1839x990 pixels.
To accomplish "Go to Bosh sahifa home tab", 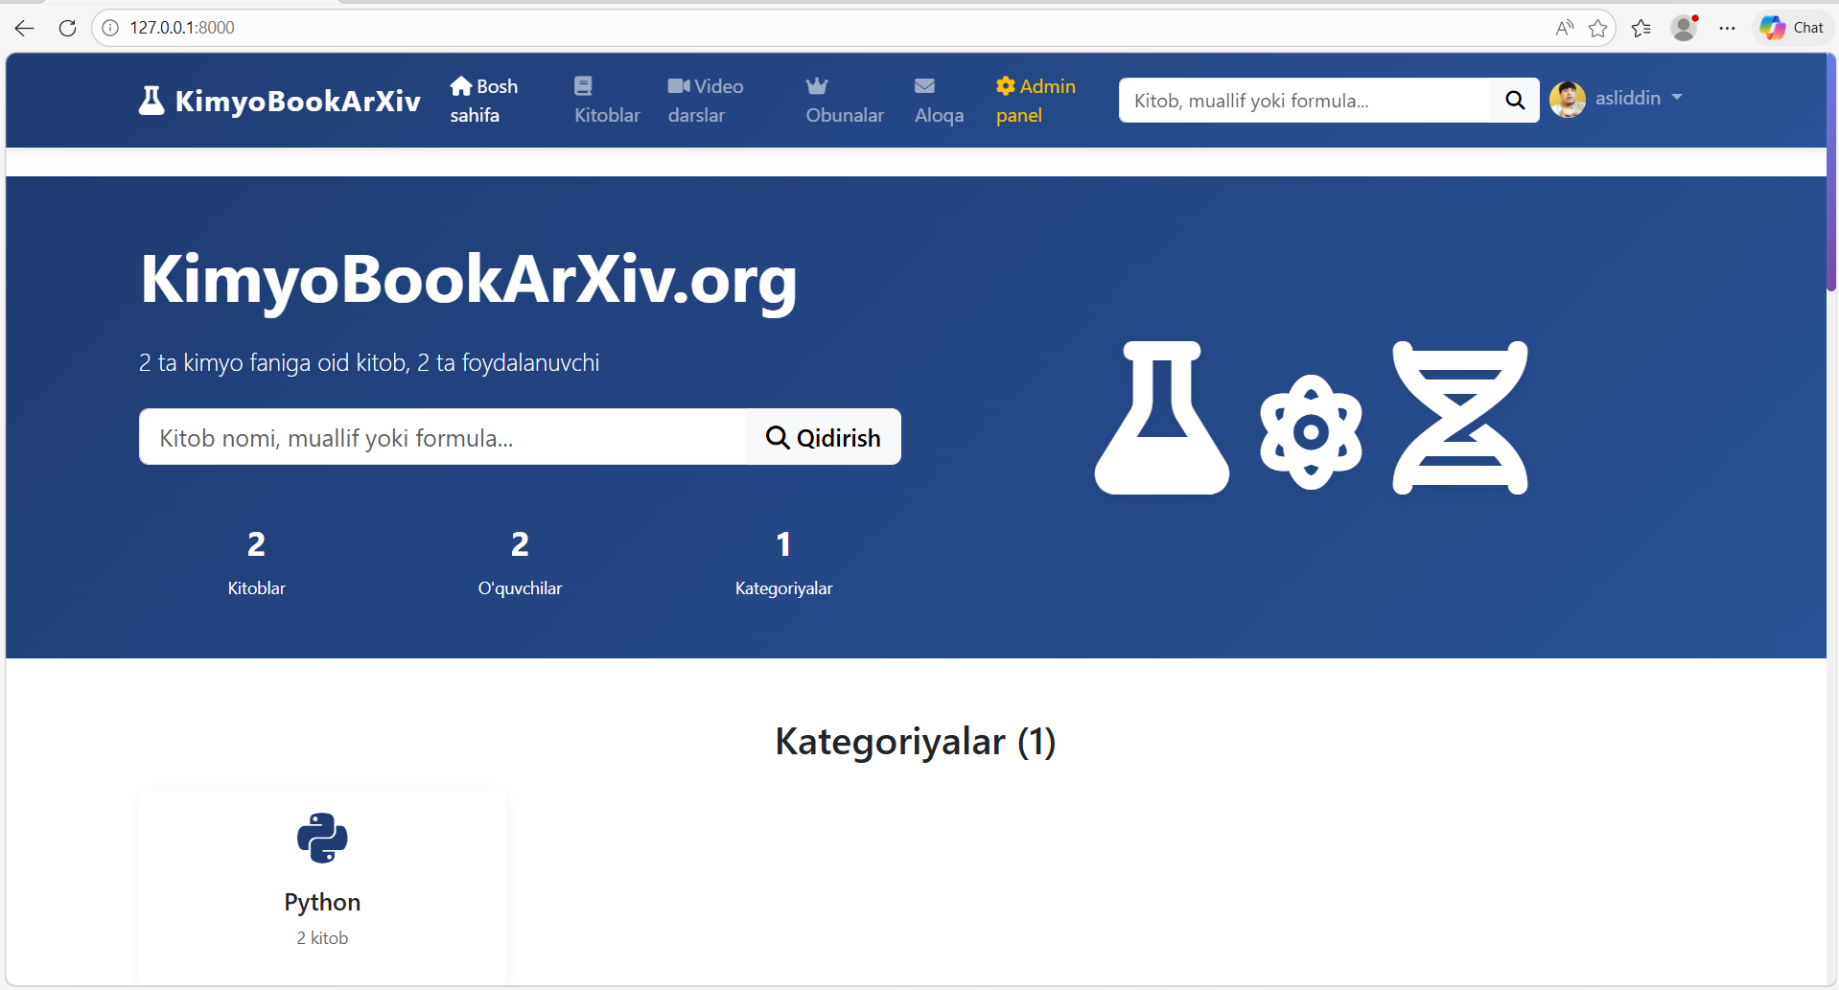I will pyautogui.click(x=483, y=101).
